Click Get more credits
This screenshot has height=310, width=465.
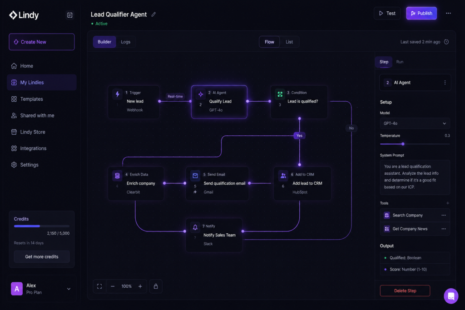click(41, 256)
